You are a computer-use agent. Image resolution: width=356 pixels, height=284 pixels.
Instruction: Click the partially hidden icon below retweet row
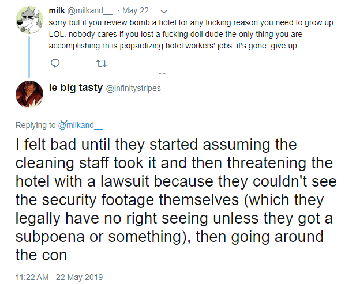(x=162, y=74)
